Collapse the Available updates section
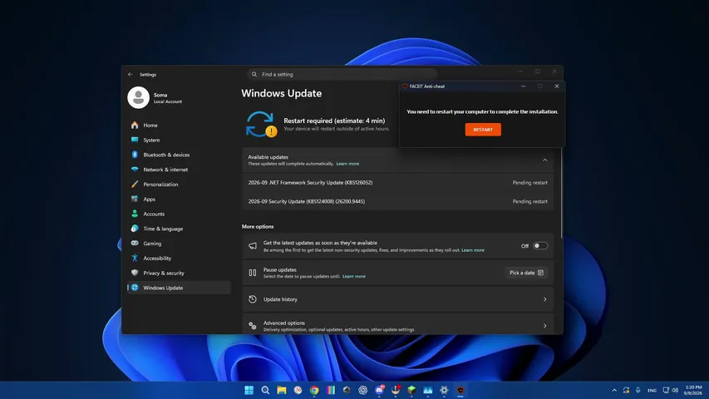This screenshot has height=399, width=709. (545, 160)
